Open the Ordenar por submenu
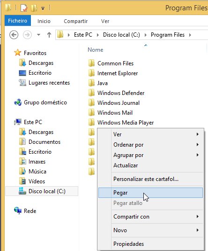This screenshot has height=251, width=208. pyautogui.click(x=150, y=145)
